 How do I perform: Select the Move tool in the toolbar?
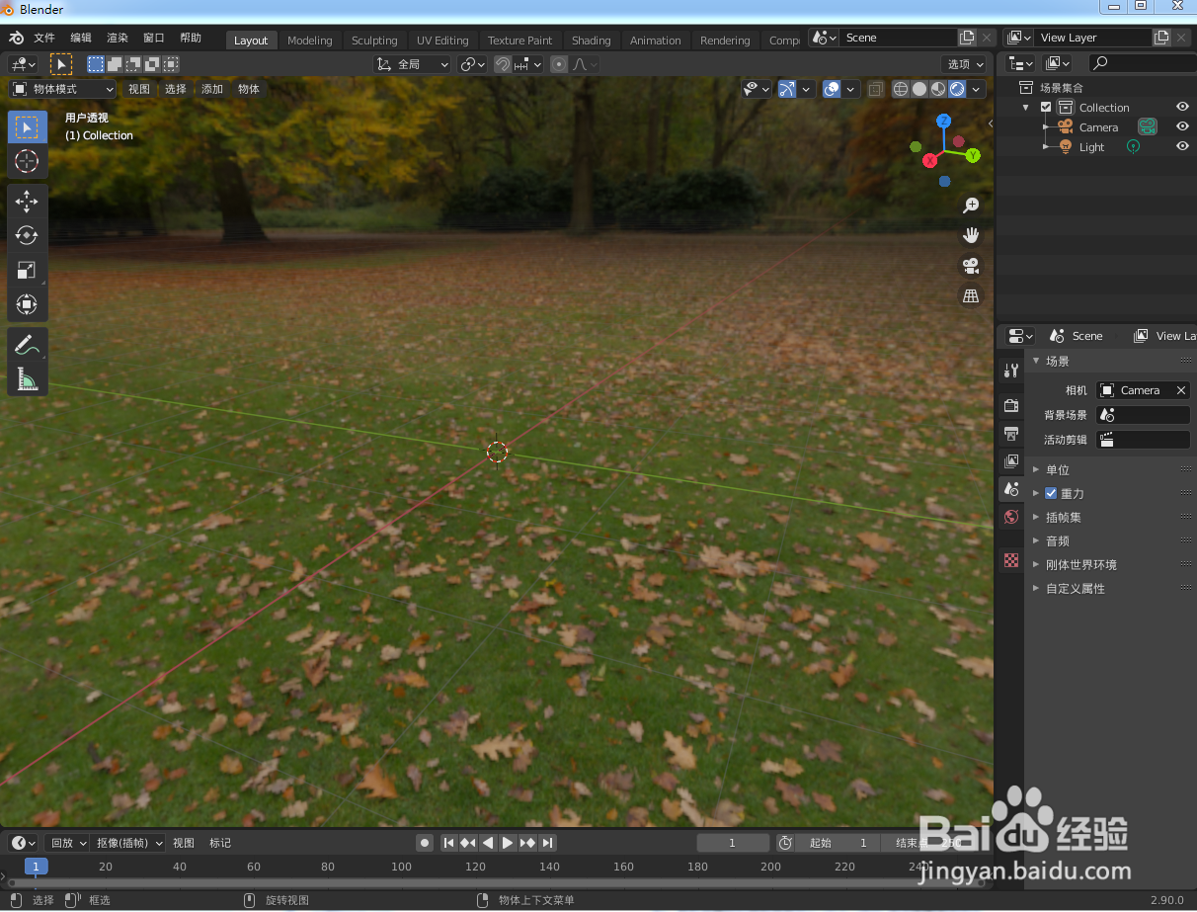(27, 201)
